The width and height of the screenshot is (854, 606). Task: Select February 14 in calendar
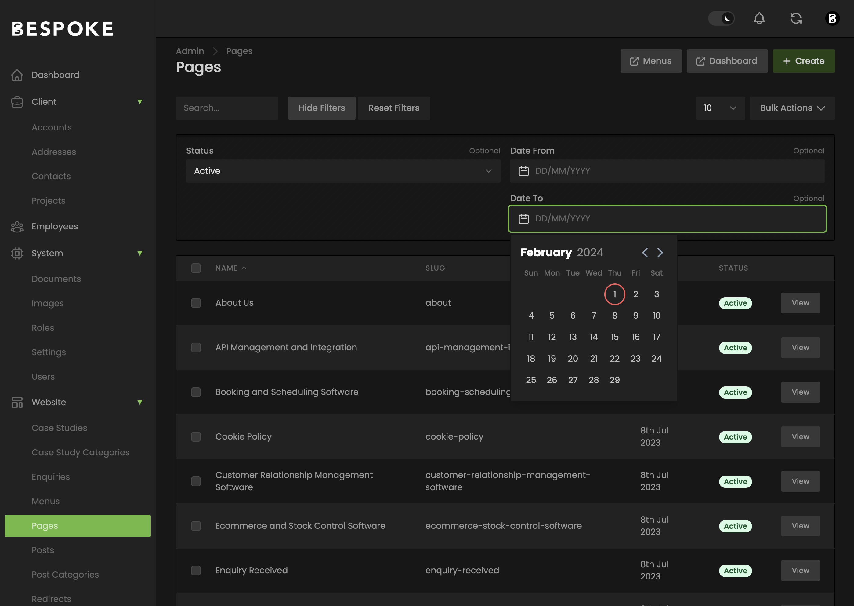593,337
